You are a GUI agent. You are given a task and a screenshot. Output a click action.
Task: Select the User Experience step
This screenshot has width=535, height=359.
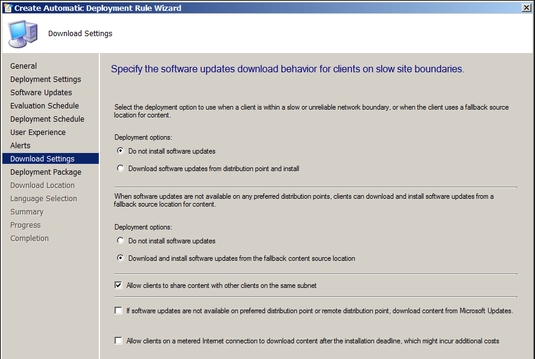coord(38,133)
